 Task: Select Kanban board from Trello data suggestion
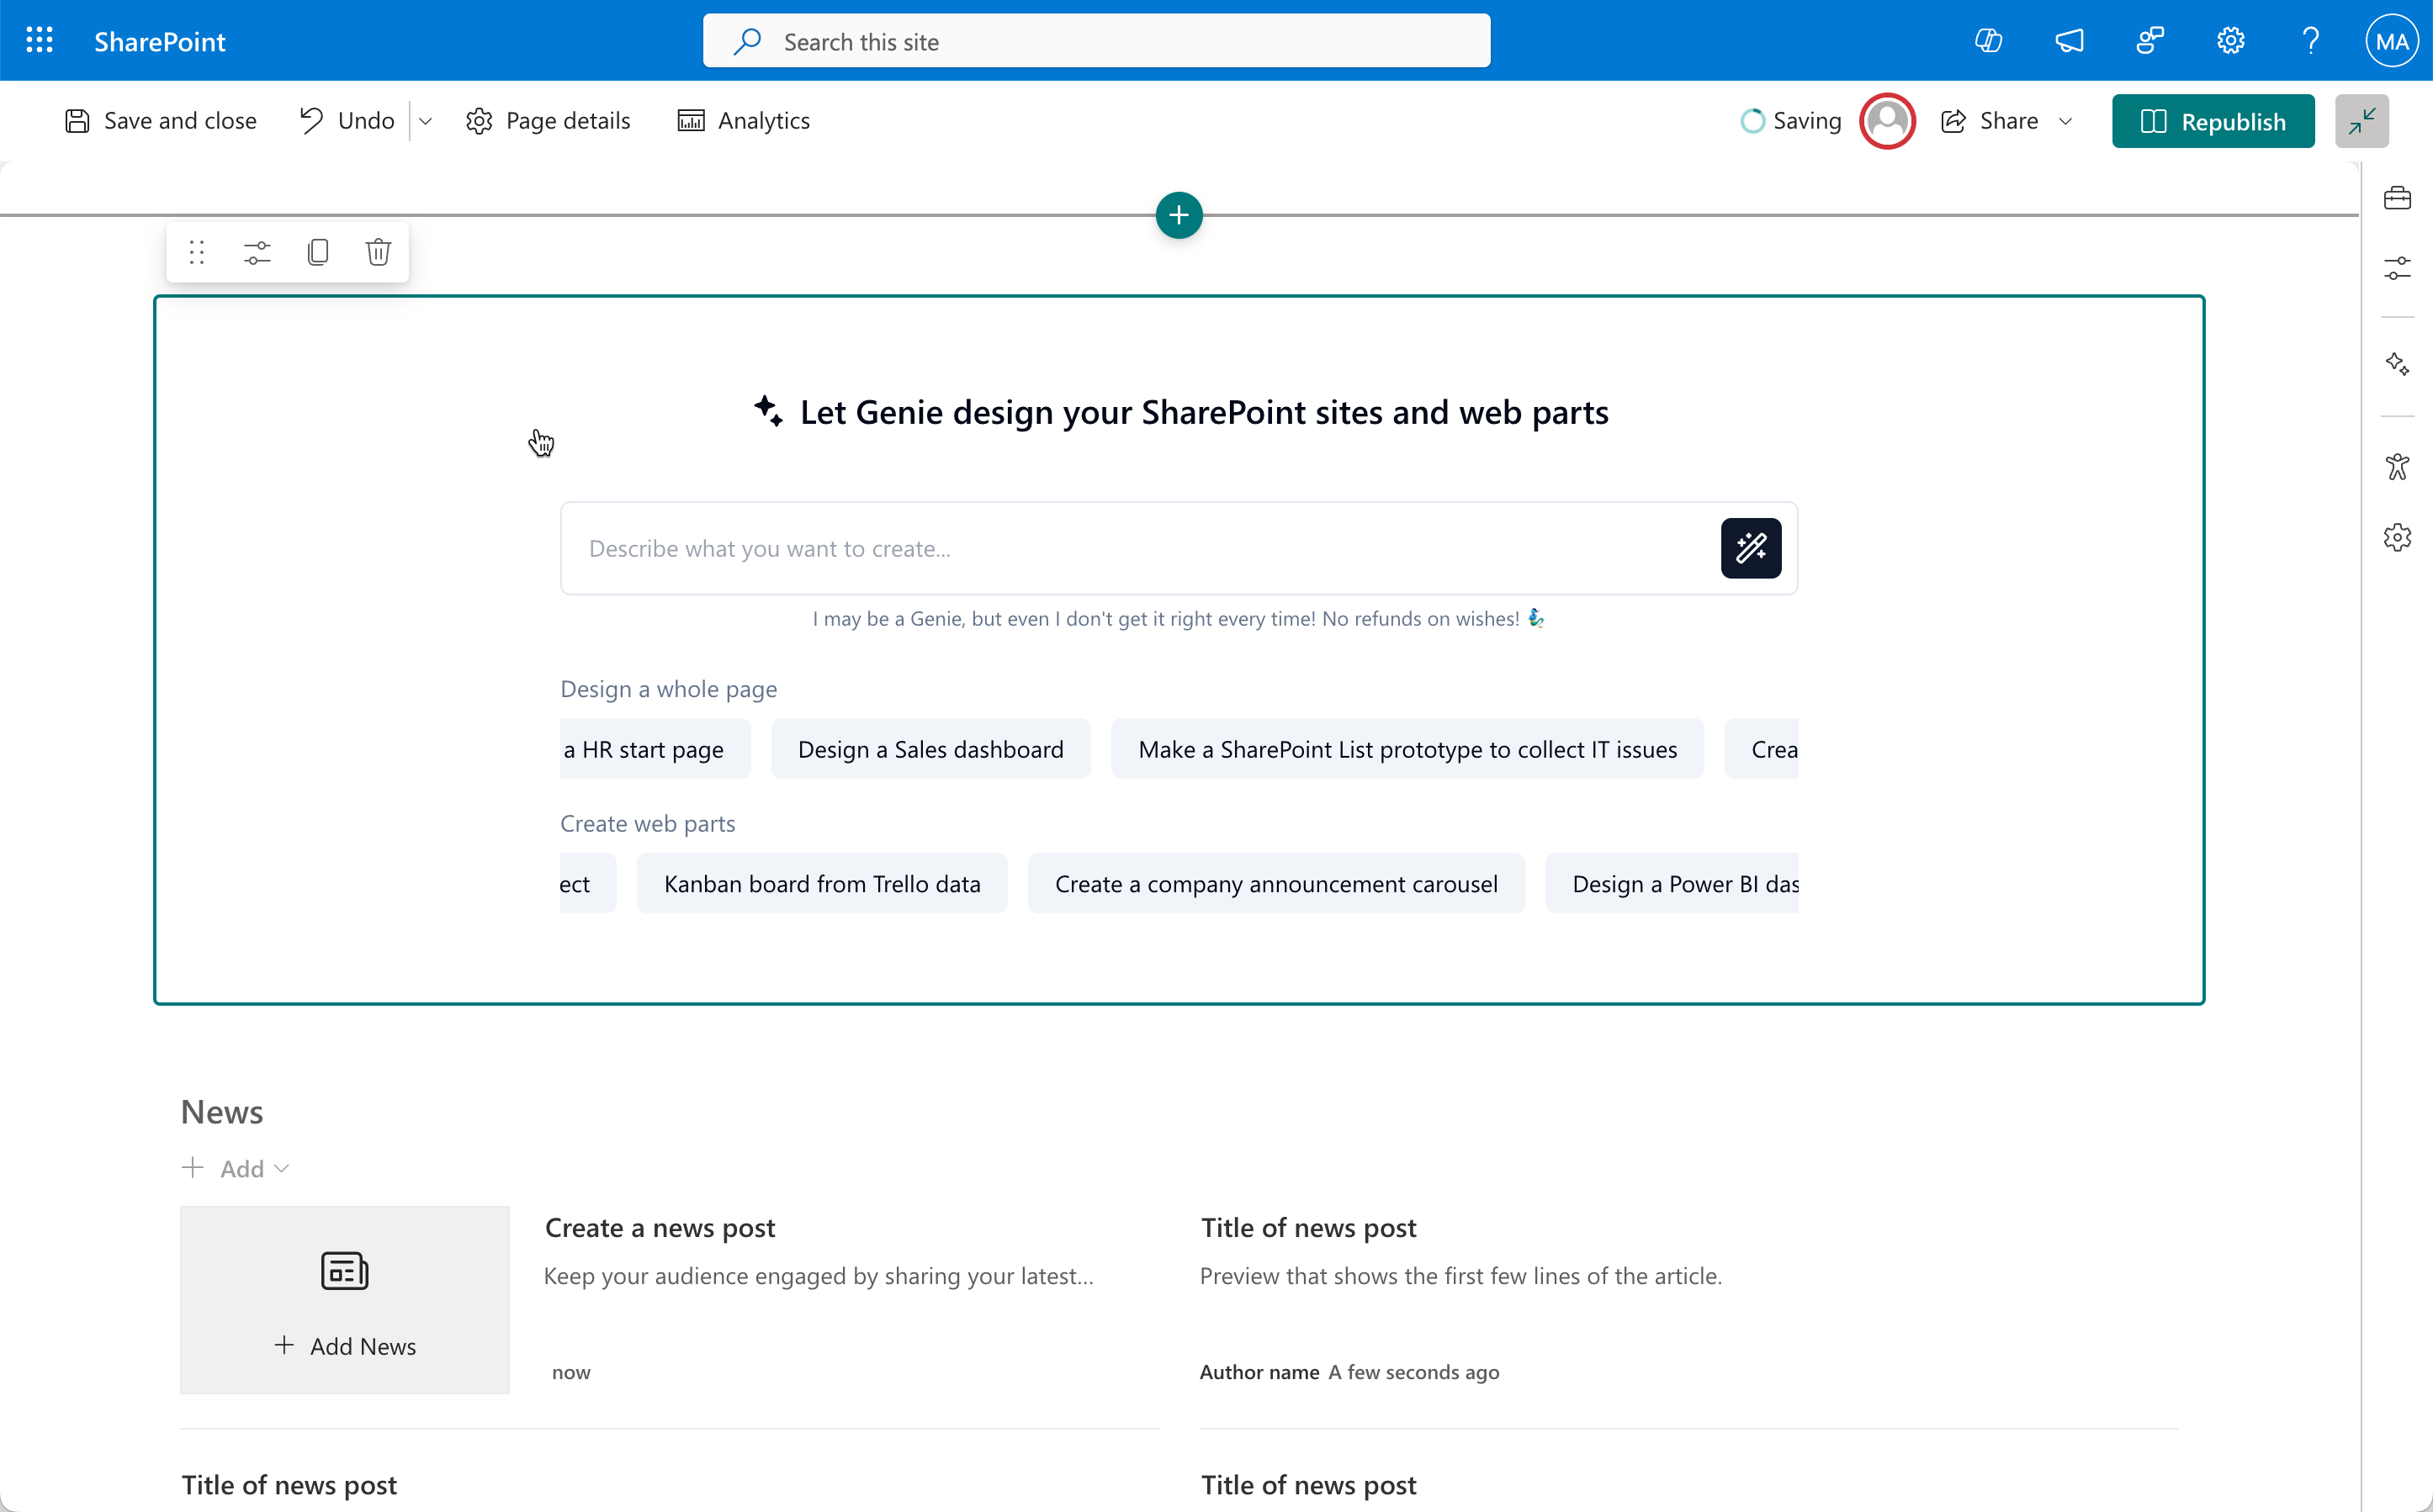point(822,883)
